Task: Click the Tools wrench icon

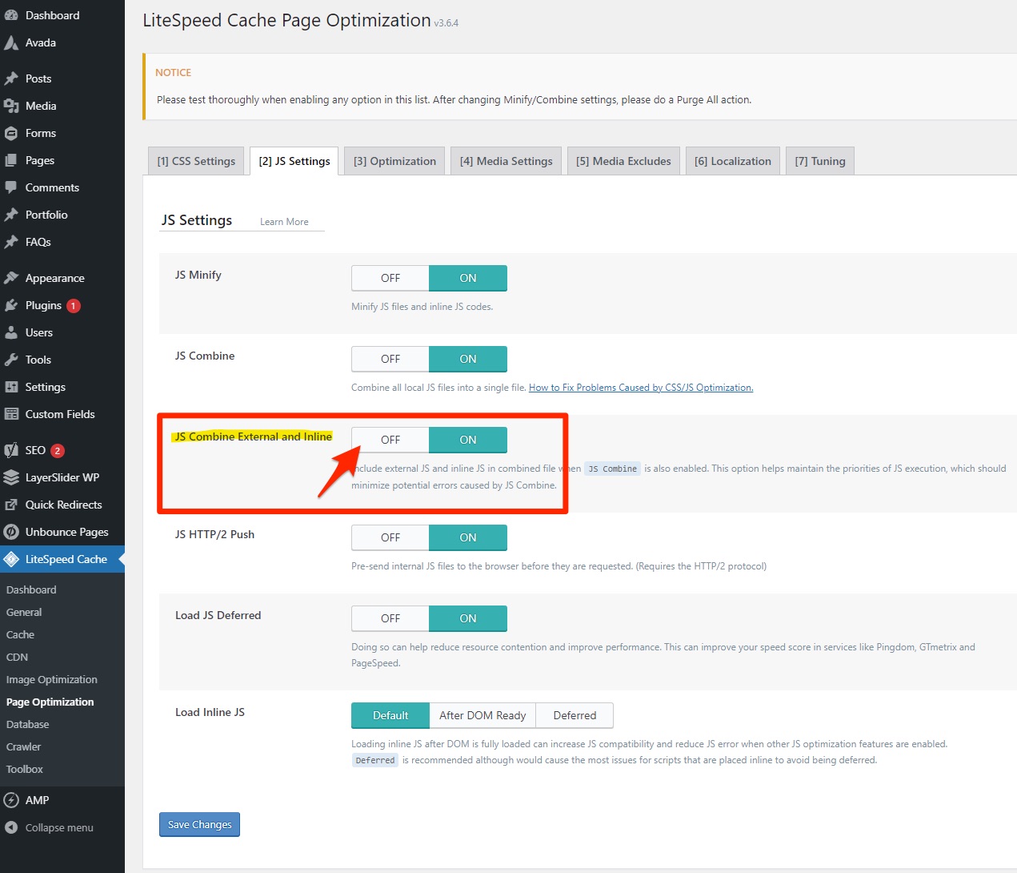Action: coord(11,360)
